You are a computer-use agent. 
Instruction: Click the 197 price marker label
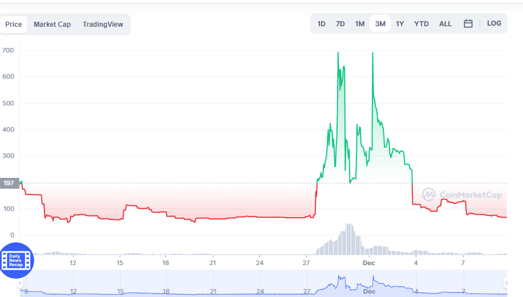pyautogui.click(x=9, y=183)
